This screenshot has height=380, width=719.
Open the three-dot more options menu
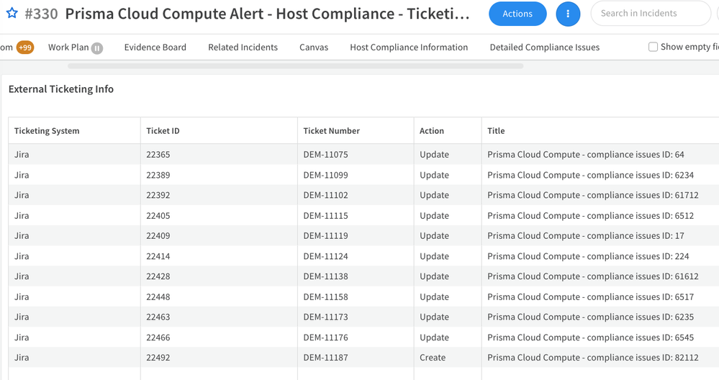tap(568, 14)
